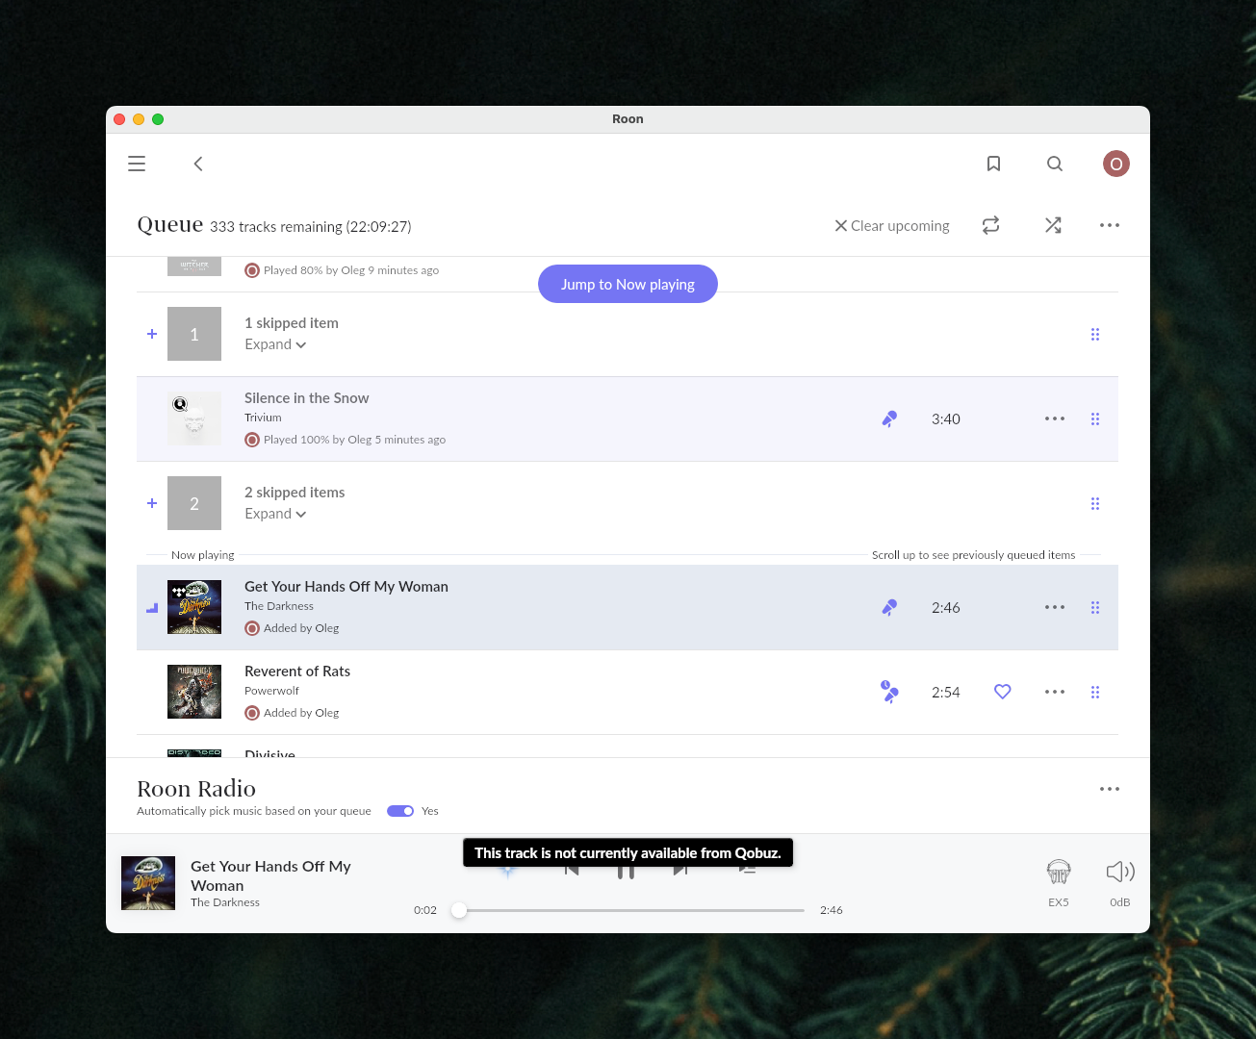The height and width of the screenshot is (1039, 1256).
Task: Grab handle of 1 skipped item row
Action: point(1095,335)
